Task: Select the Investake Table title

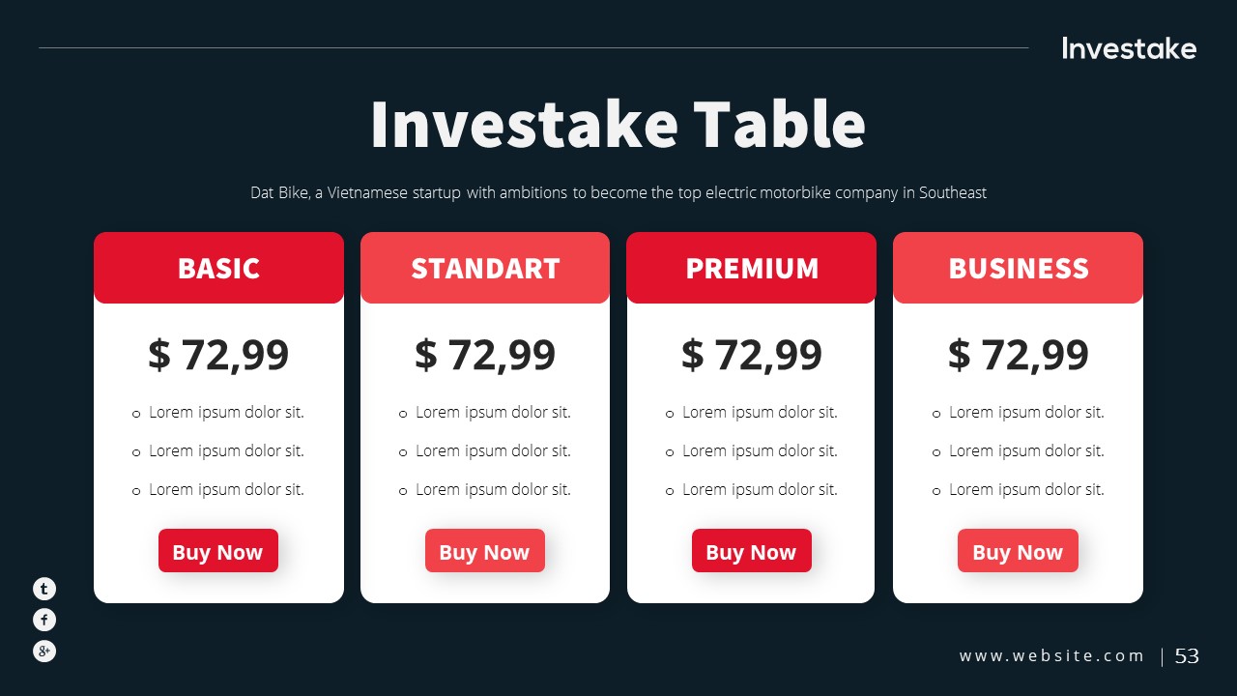Action: click(618, 124)
